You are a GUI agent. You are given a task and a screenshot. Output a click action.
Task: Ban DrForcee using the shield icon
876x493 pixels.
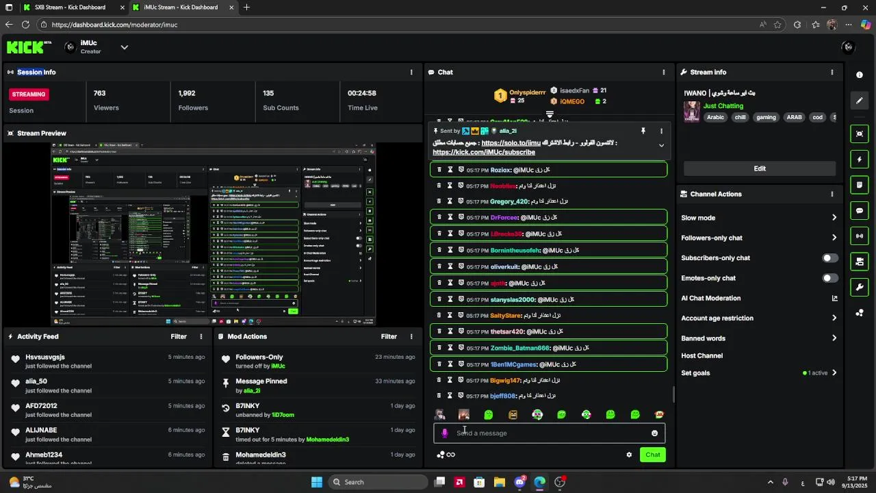[x=461, y=218]
